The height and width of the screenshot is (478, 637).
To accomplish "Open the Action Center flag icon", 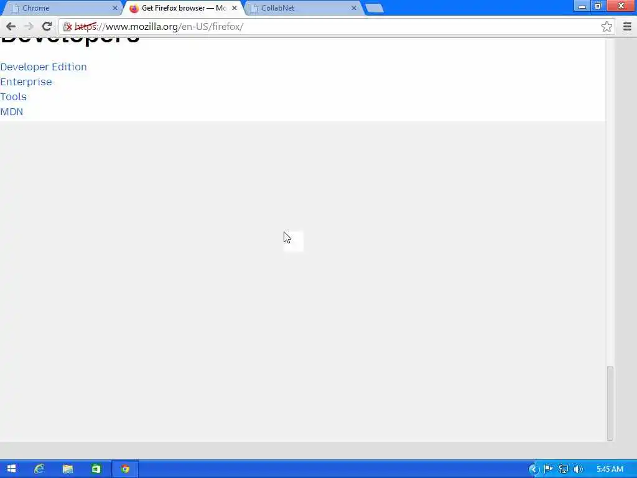I will [x=548, y=469].
